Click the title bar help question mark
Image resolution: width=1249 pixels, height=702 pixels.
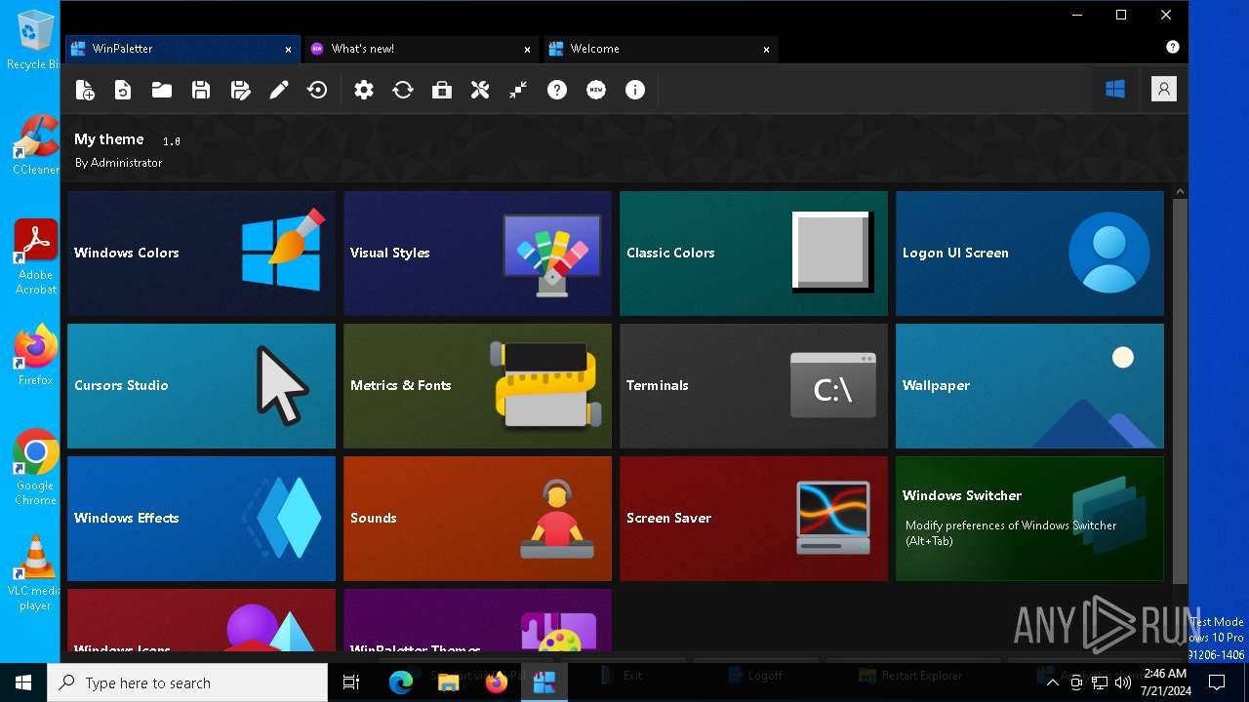[1173, 47]
